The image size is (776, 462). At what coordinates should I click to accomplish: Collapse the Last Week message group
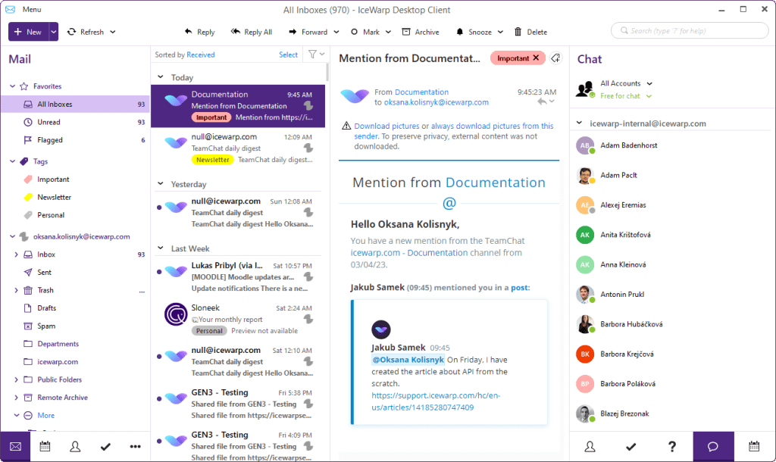[161, 248]
